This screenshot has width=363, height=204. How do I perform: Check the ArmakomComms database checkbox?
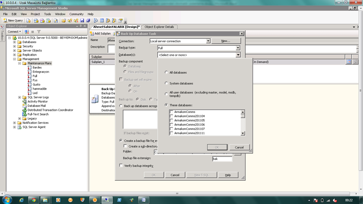click(171, 112)
